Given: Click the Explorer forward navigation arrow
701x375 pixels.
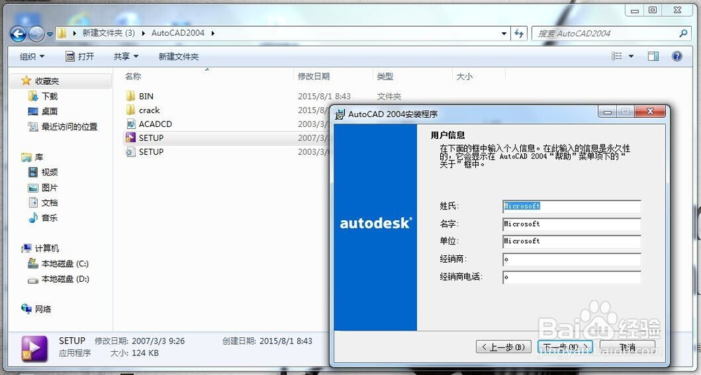Looking at the screenshot, I should point(36,34).
